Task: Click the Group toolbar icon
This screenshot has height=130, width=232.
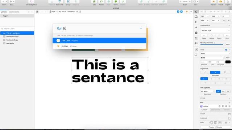Action: tap(68, 1)
